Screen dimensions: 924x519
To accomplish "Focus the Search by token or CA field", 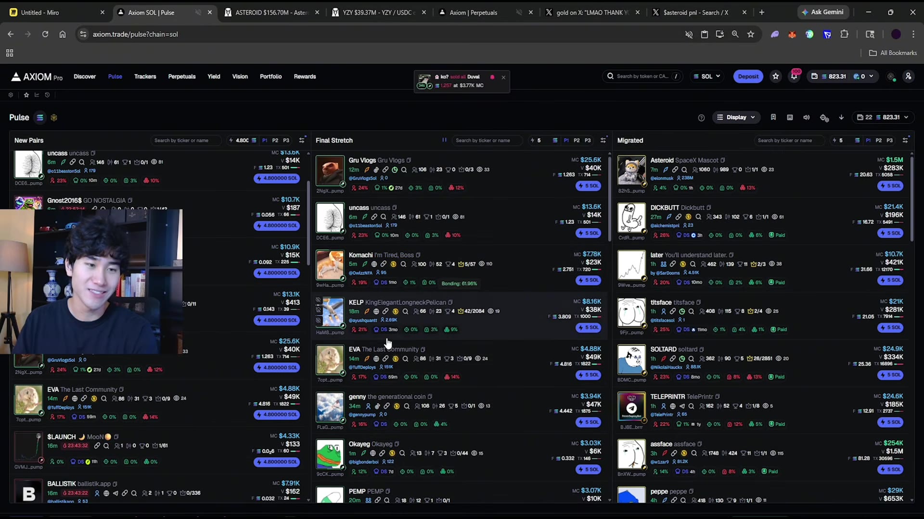I will (642, 76).
